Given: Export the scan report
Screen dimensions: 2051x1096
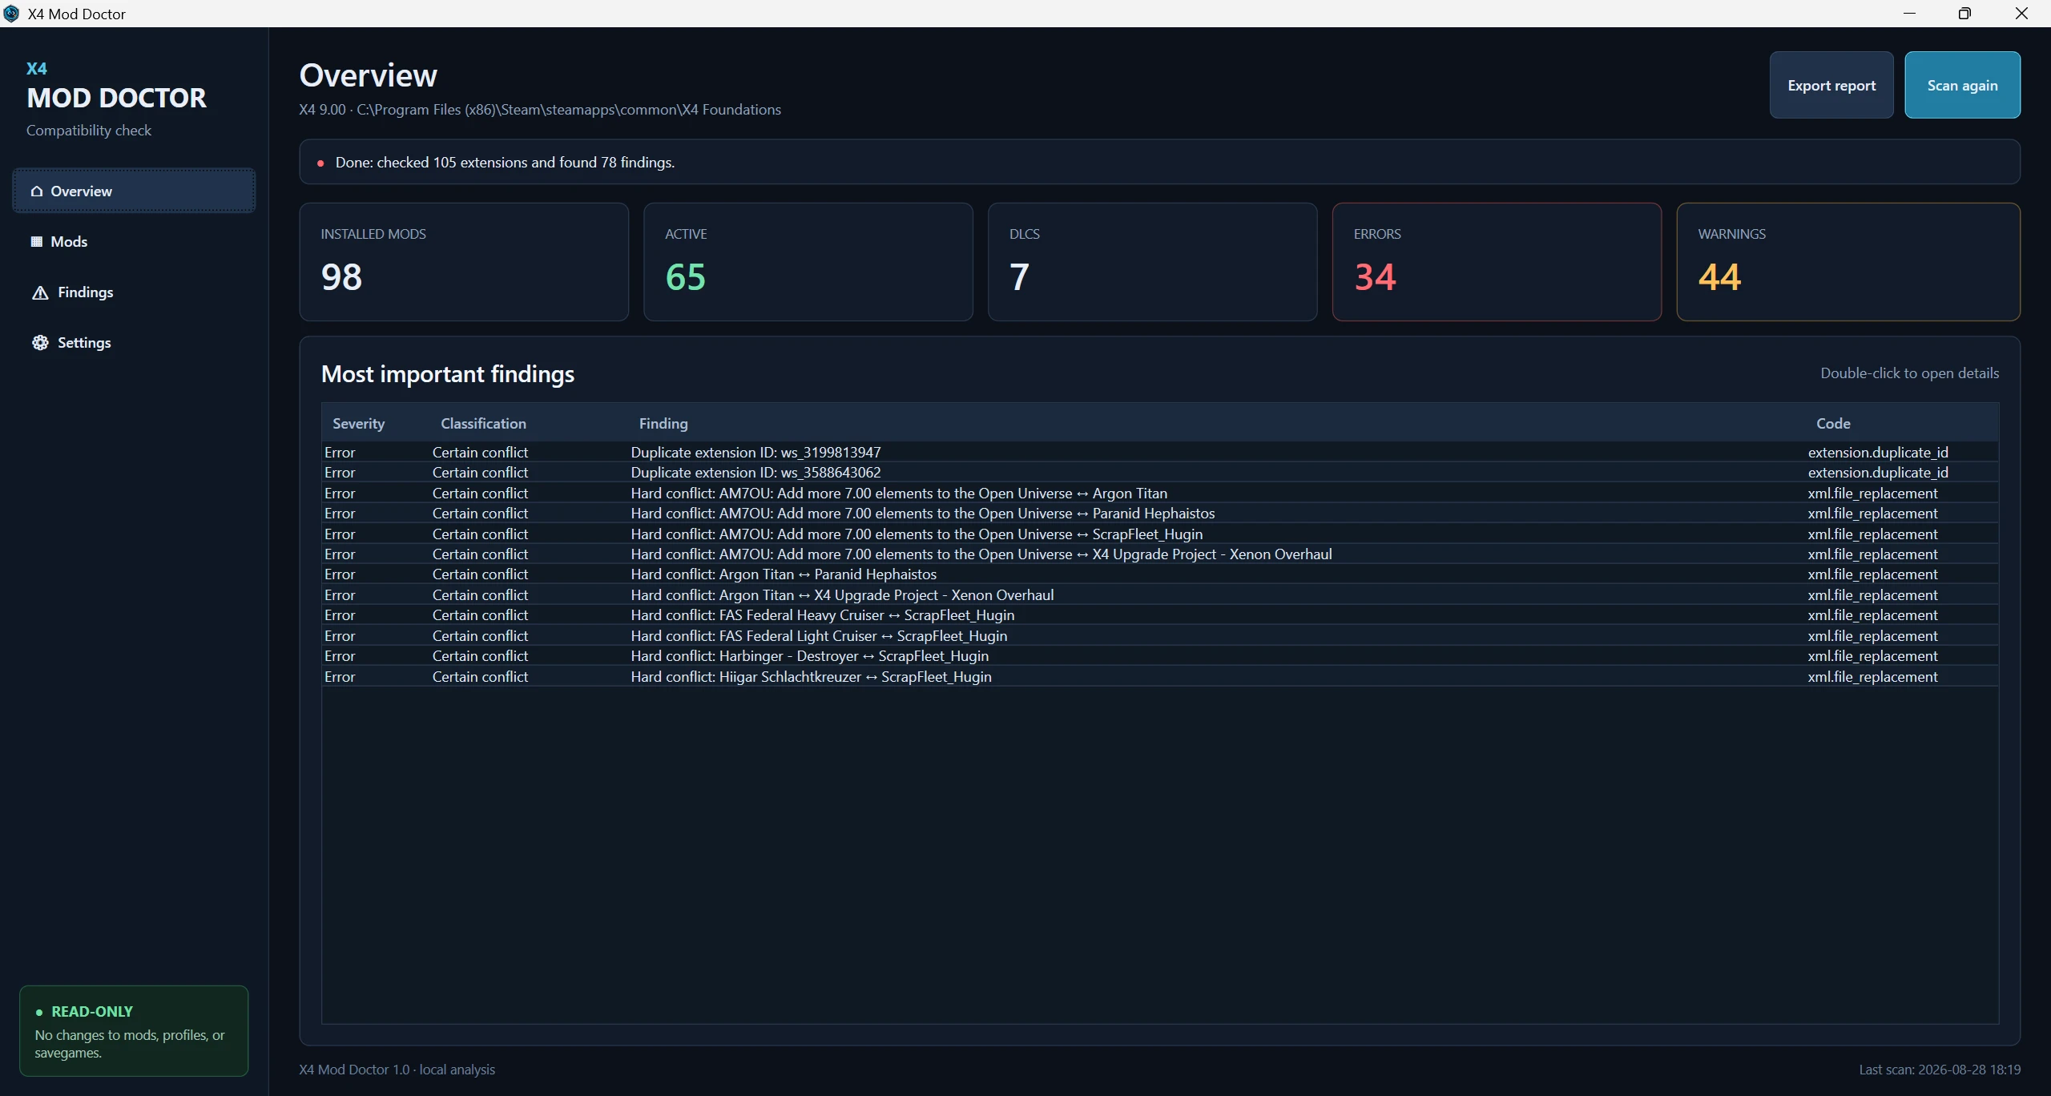Looking at the screenshot, I should point(1831,85).
